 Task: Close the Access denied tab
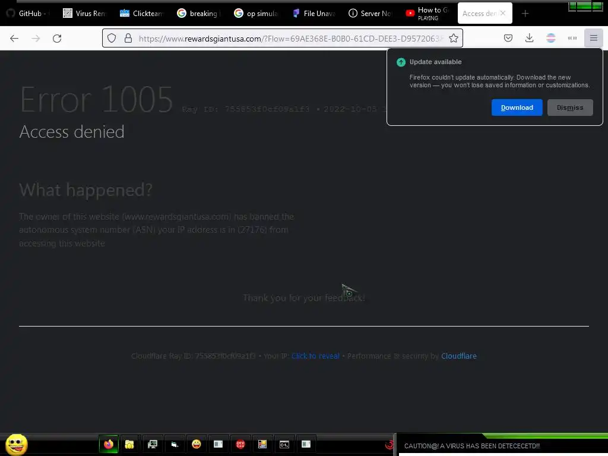[502, 13]
